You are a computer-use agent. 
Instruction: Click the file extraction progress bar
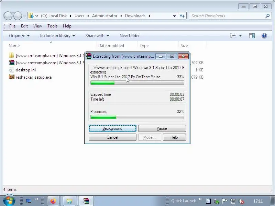137,82
